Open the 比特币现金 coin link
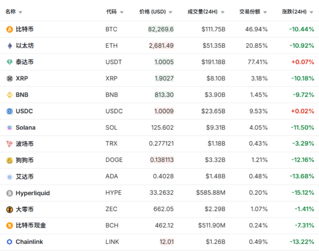The height and width of the screenshot is (251, 319). coord(31,225)
